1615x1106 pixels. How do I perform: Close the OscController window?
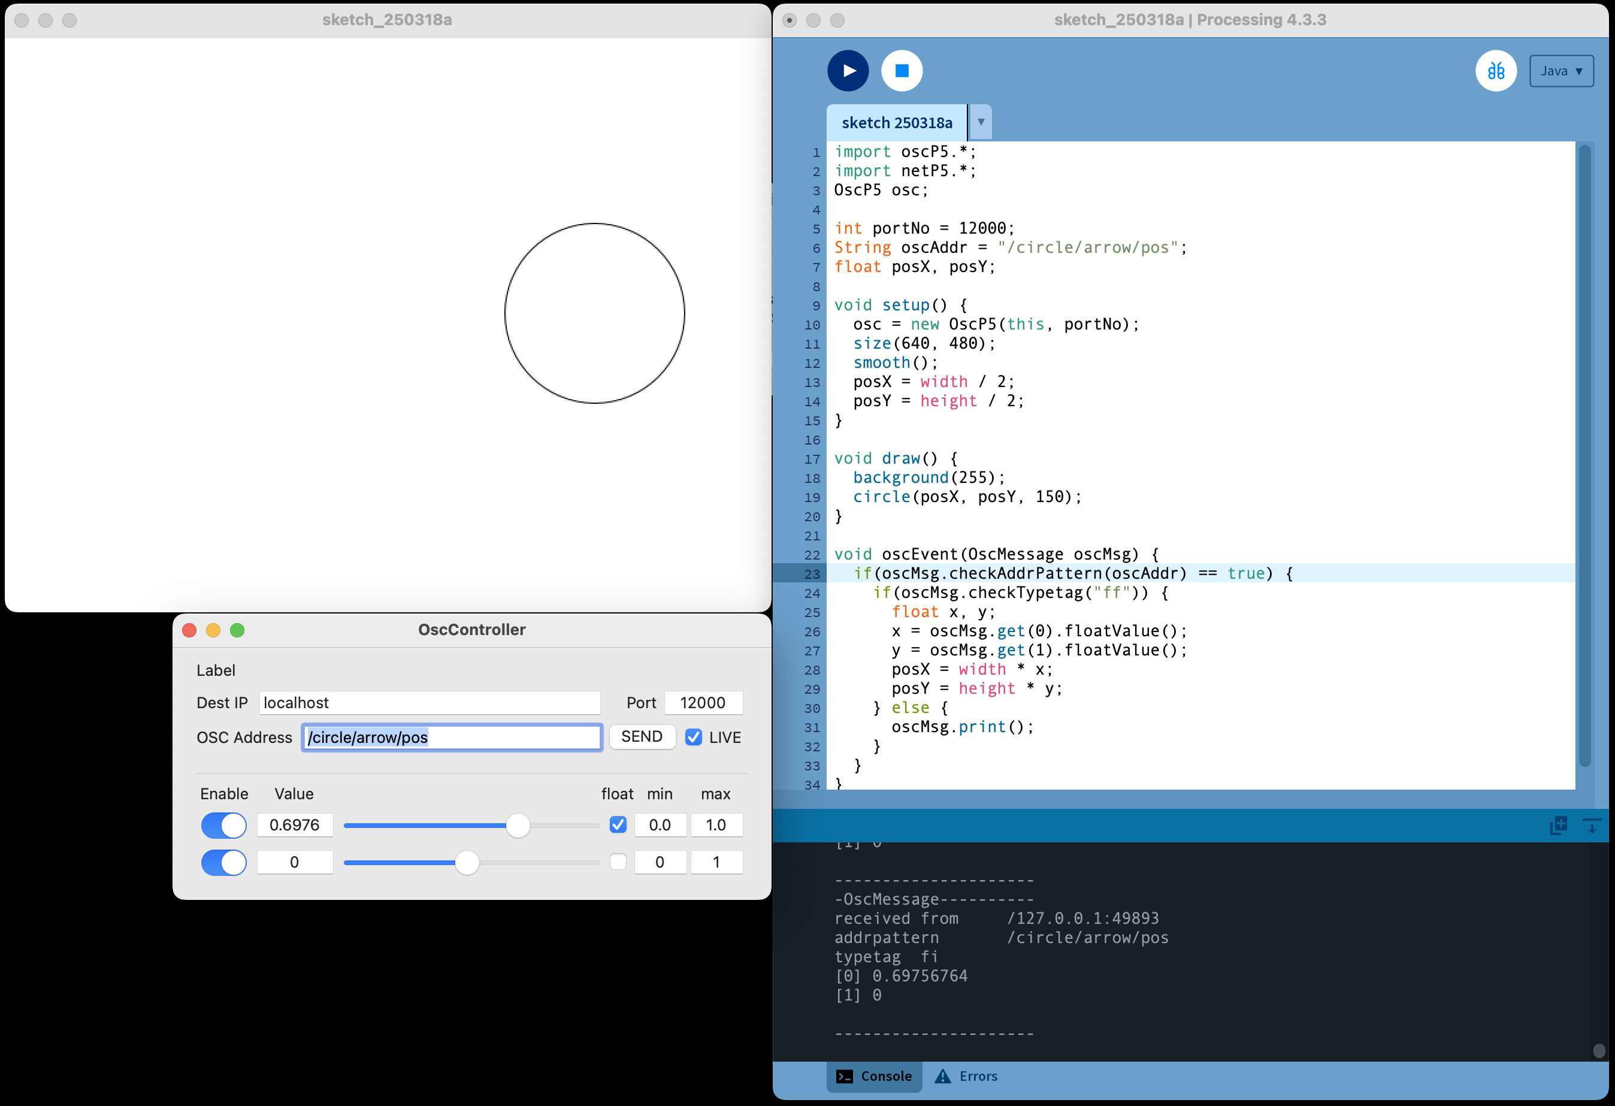tap(189, 630)
